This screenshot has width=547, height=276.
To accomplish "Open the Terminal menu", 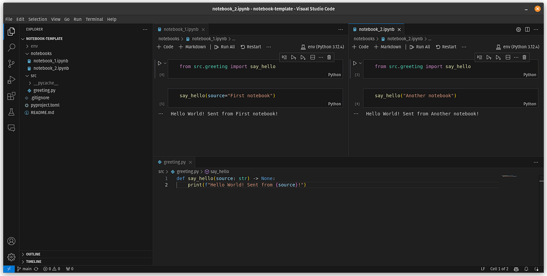I will tap(94, 19).
